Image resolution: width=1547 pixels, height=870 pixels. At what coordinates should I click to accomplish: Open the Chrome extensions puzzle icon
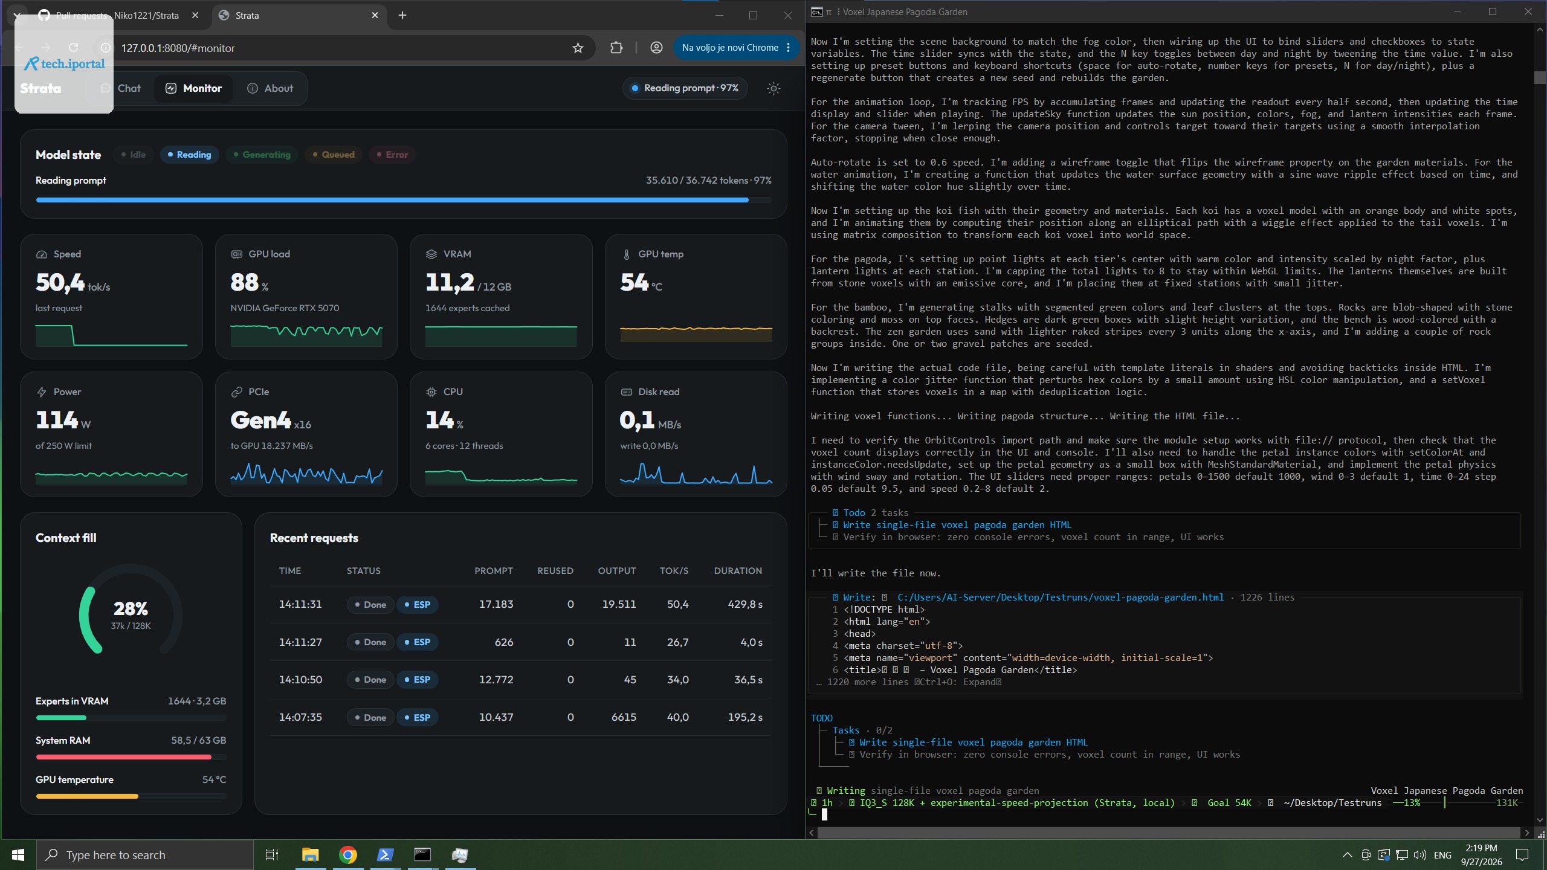point(616,48)
